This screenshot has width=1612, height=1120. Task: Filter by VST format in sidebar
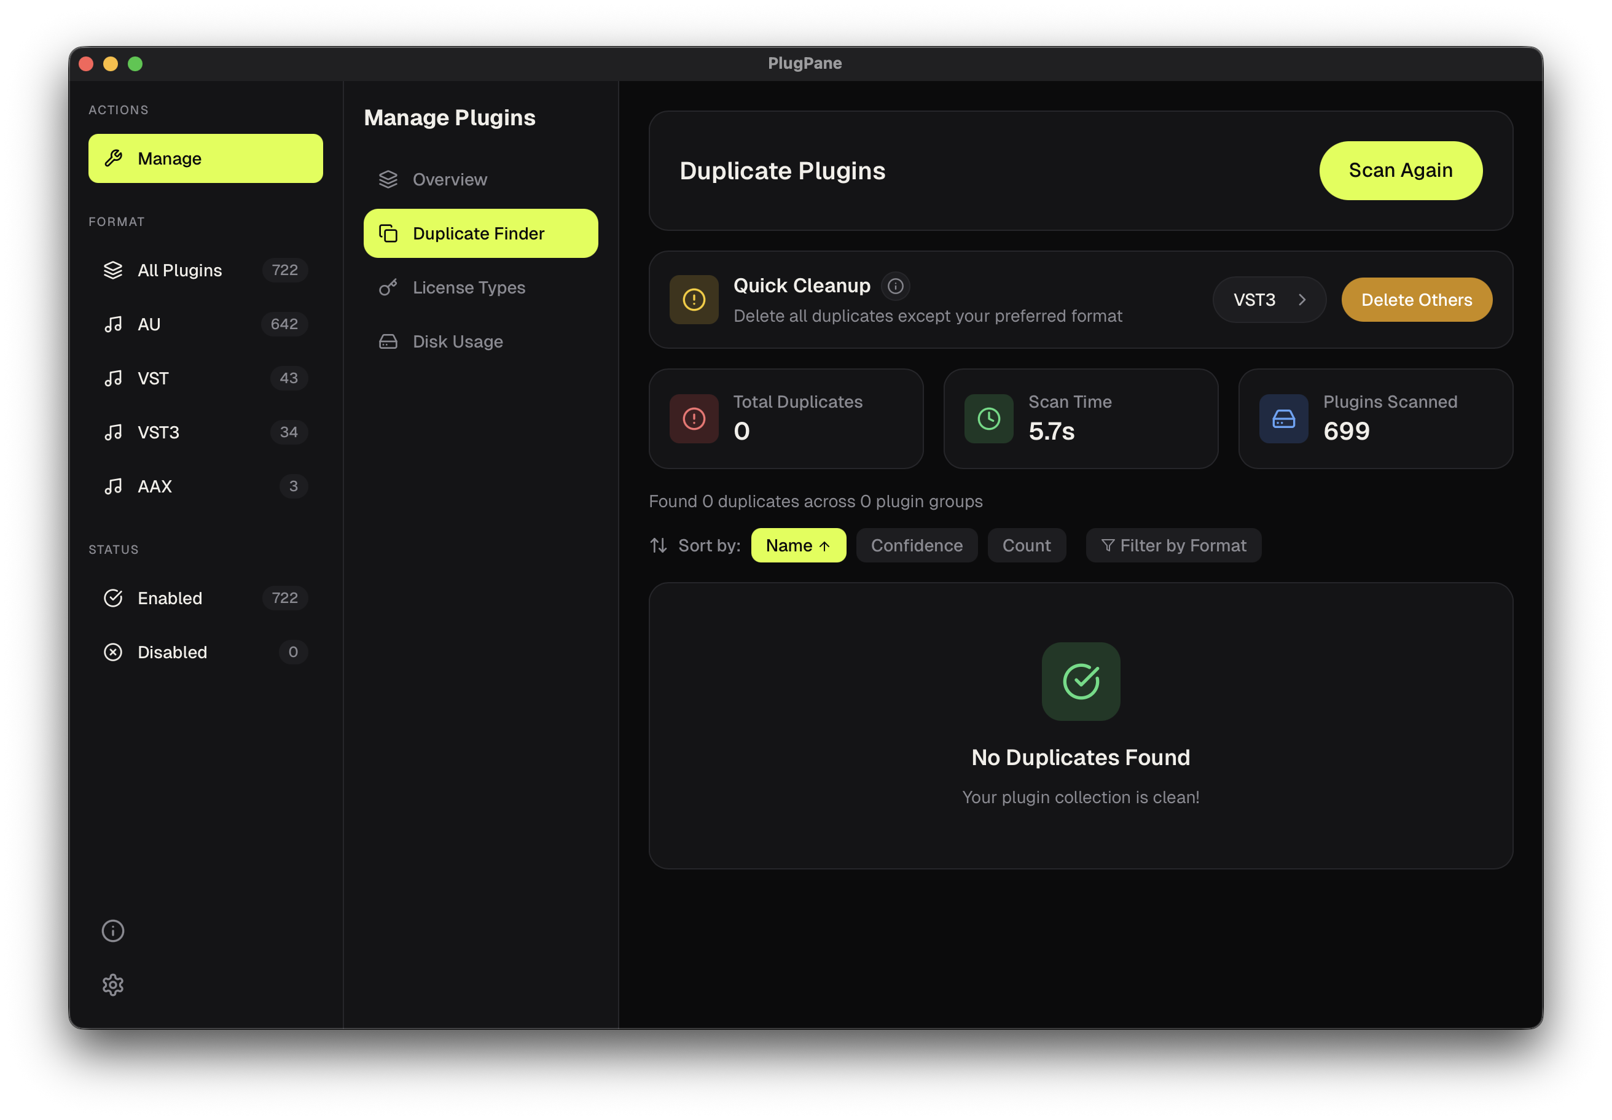click(x=205, y=378)
